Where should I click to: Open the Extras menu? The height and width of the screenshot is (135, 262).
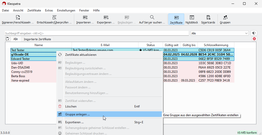pos(49,10)
